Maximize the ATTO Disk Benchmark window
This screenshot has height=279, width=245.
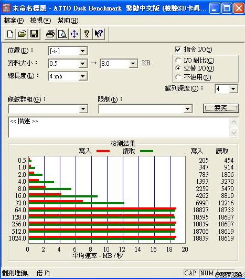point(227,8)
